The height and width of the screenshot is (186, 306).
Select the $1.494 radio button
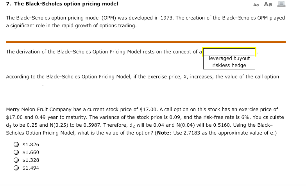[x=16, y=168]
